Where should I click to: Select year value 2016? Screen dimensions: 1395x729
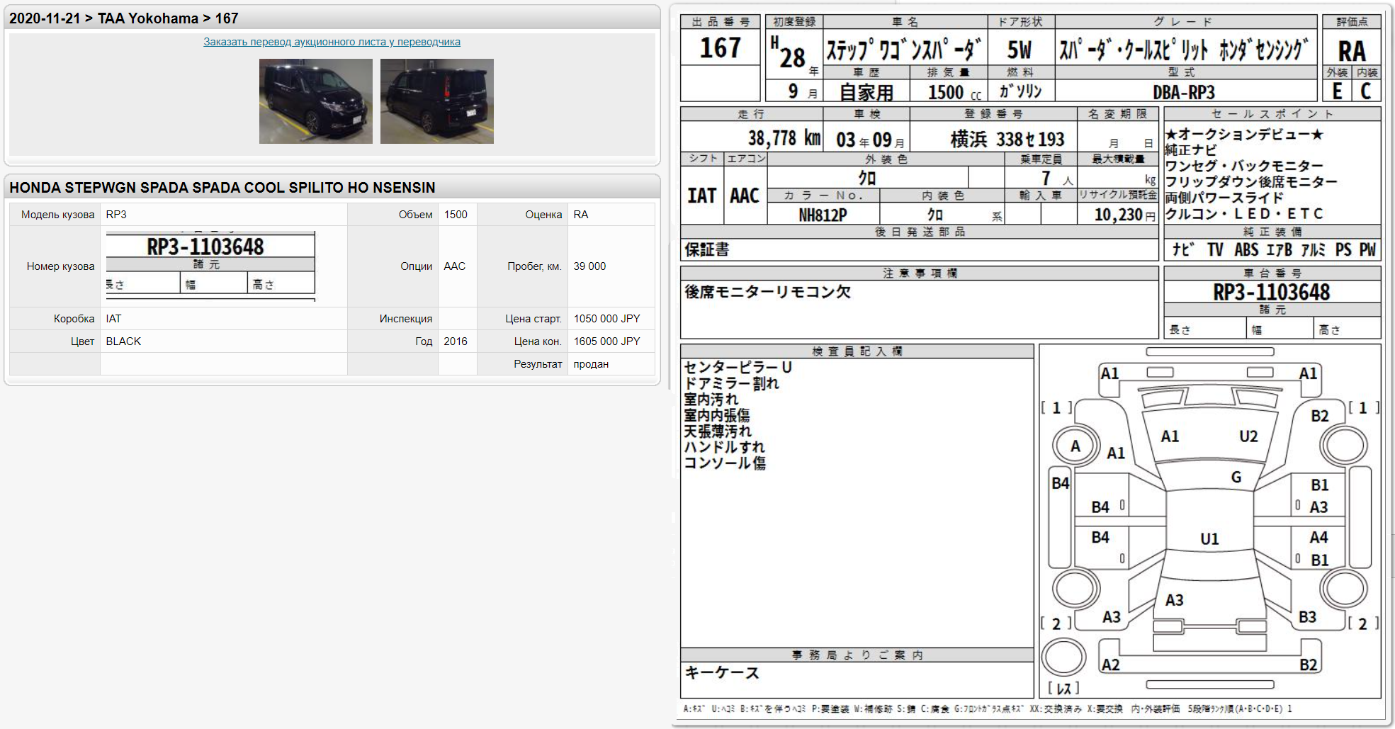[456, 341]
